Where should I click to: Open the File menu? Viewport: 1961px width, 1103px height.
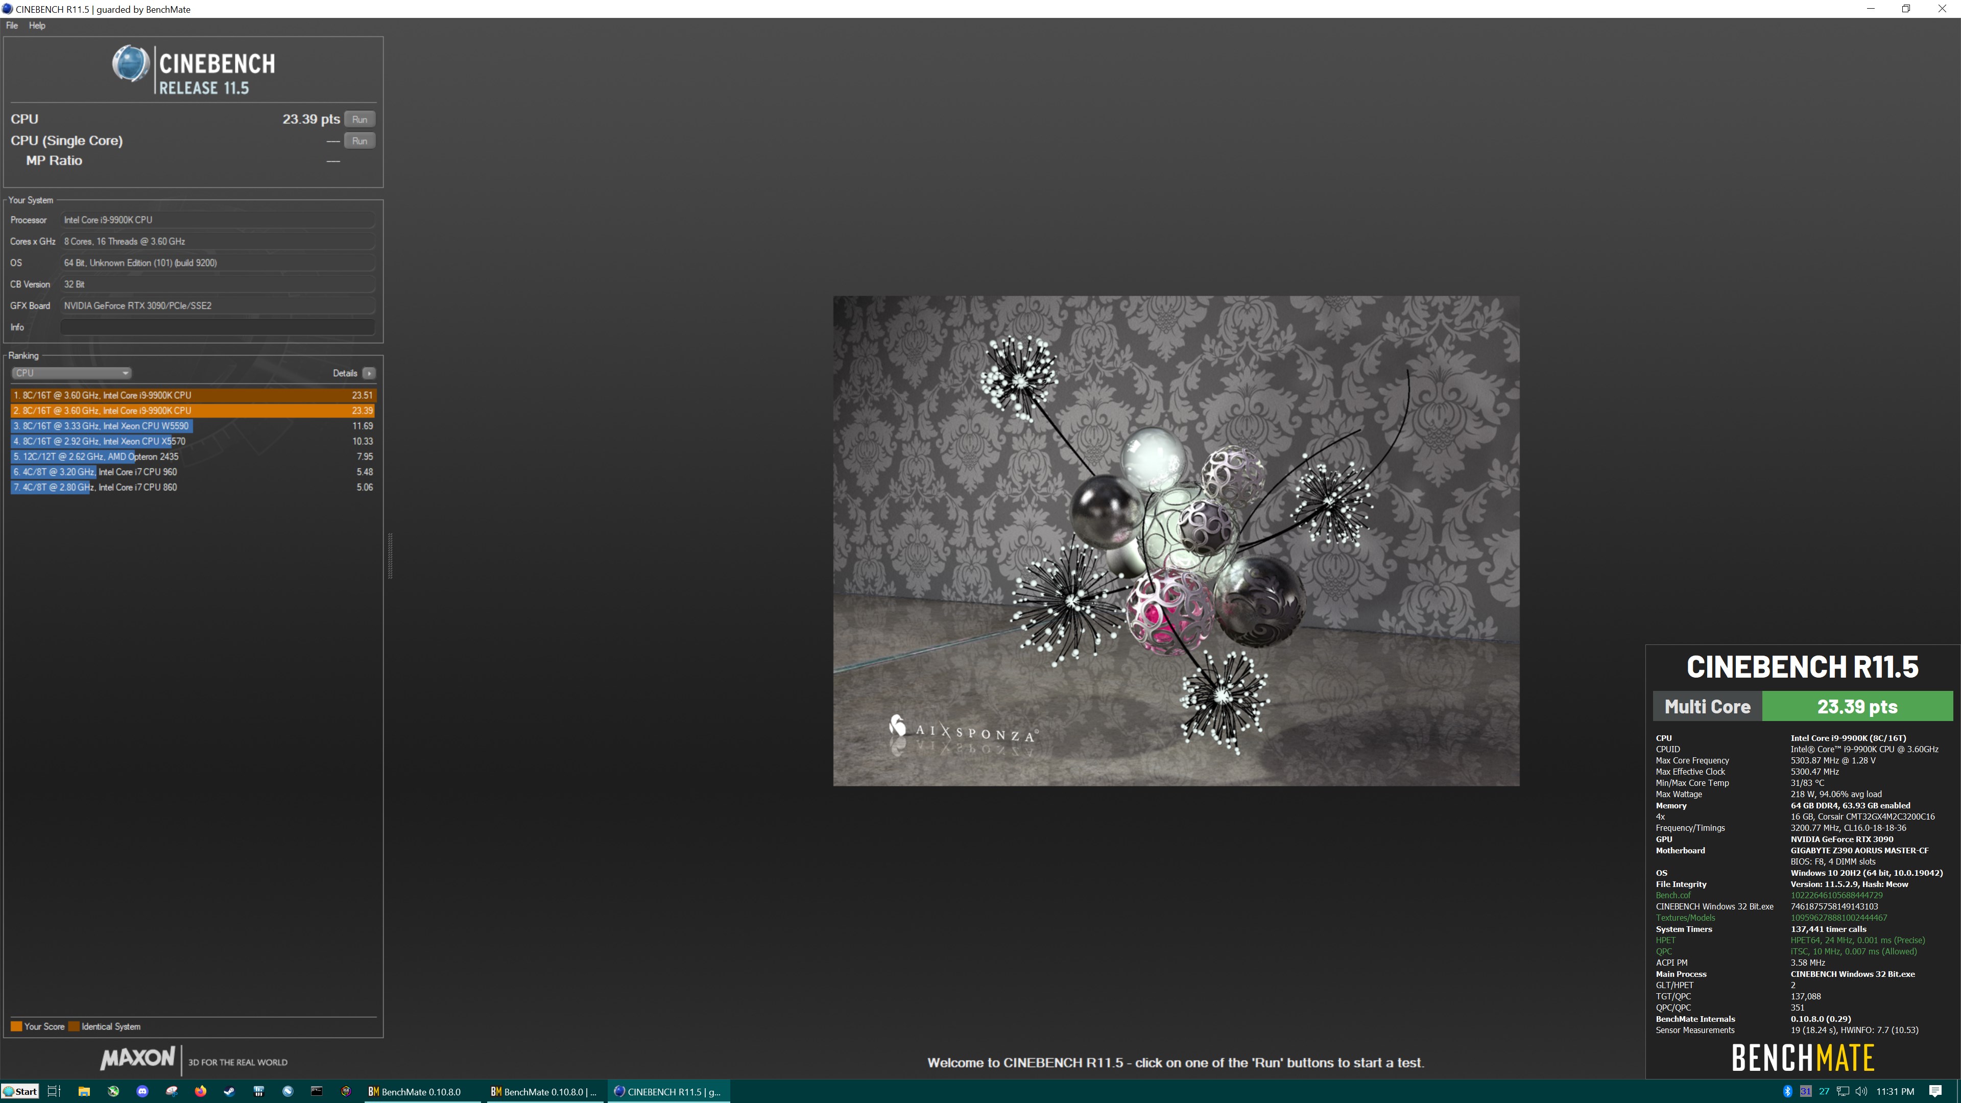click(x=12, y=25)
